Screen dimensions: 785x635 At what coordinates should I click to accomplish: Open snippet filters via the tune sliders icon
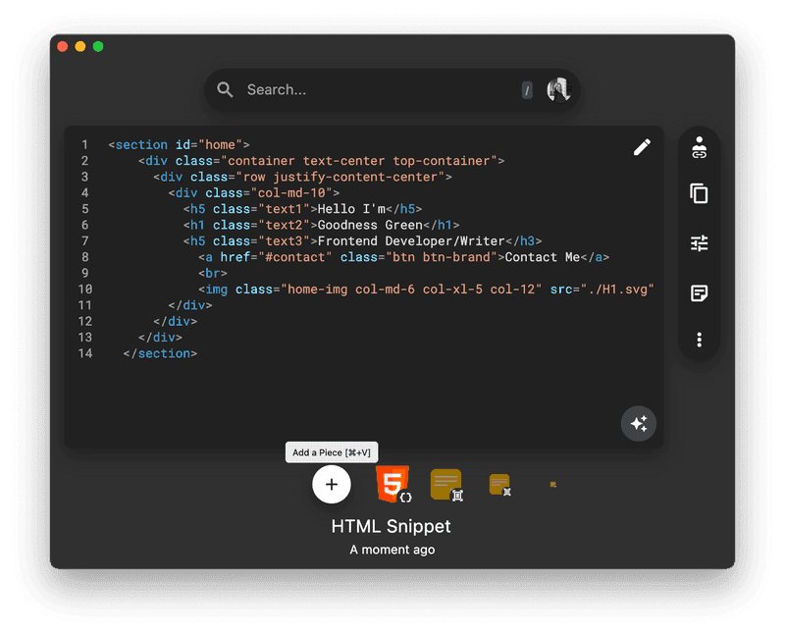(x=699, y=242)
